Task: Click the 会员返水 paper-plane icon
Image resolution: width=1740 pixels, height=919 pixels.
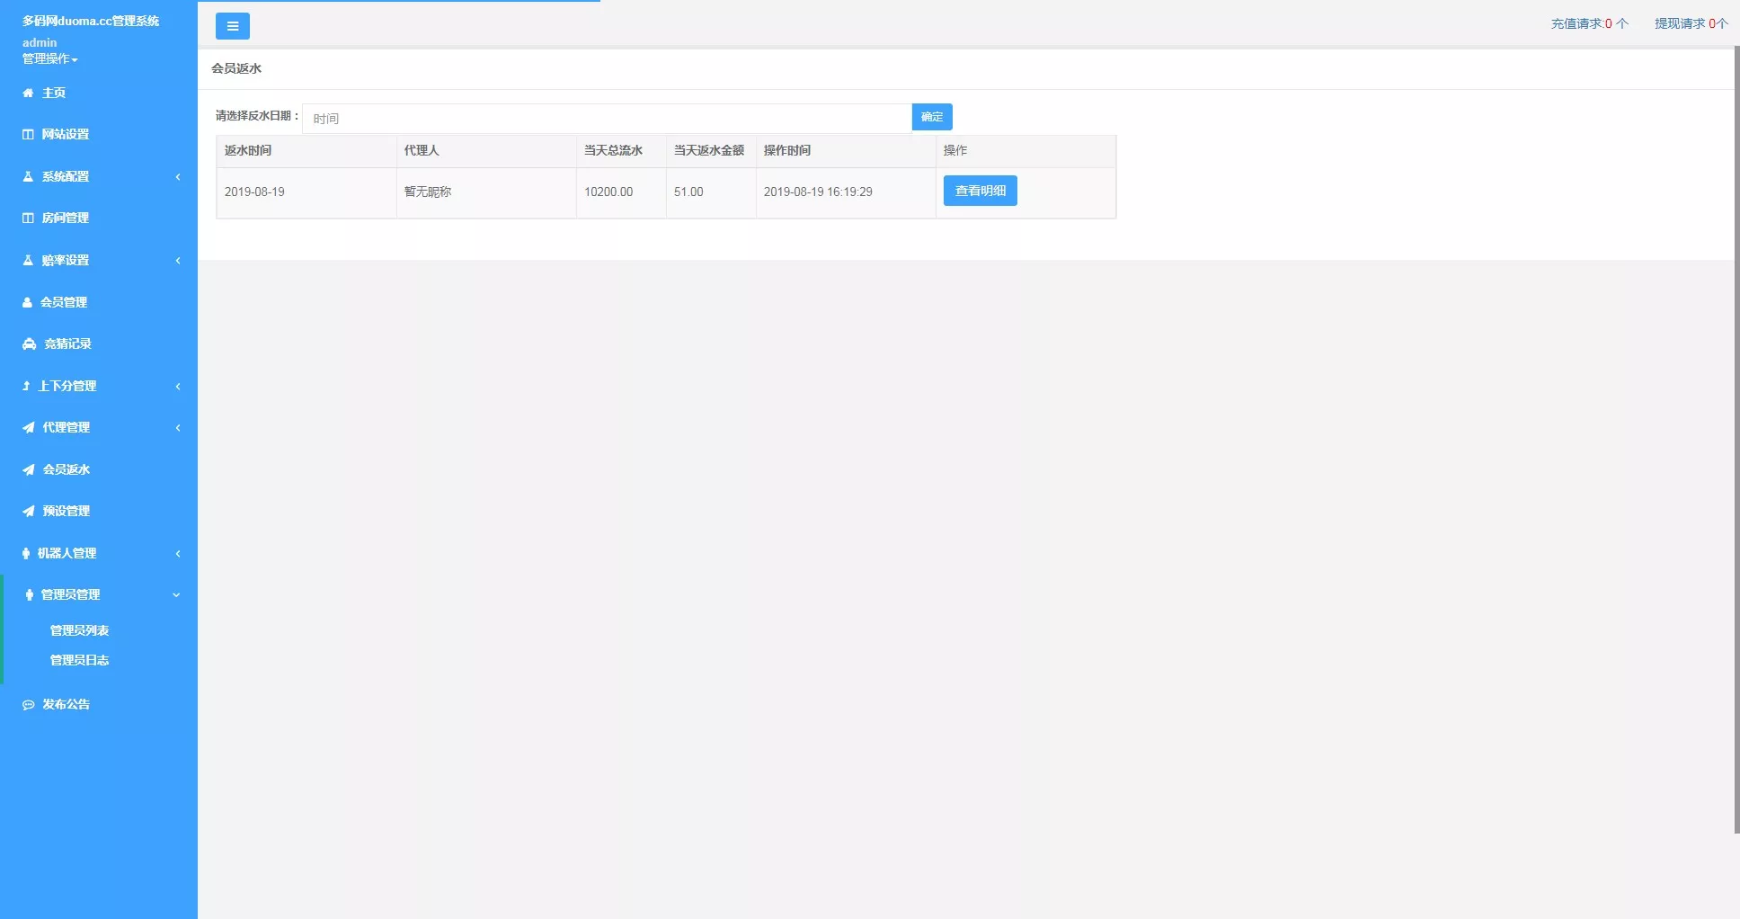Action: tap(27, 469)
